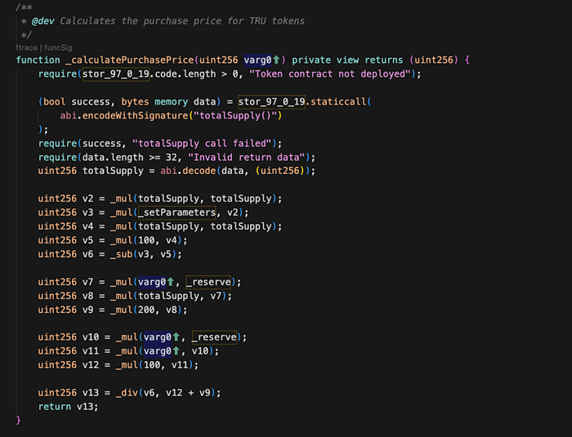Image resolution: width=572 pixels, height=437 pixels.
Task: Click highlighted varg0 parameter in function signature
Action: (x=257, y=60)
